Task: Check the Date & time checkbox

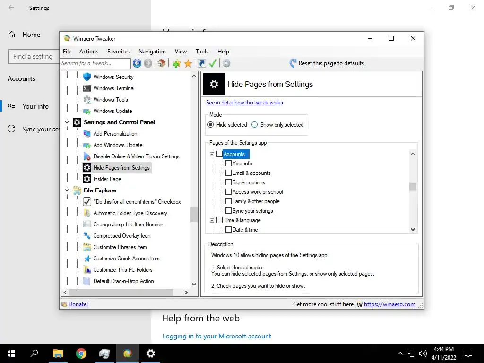Action: 228,230
